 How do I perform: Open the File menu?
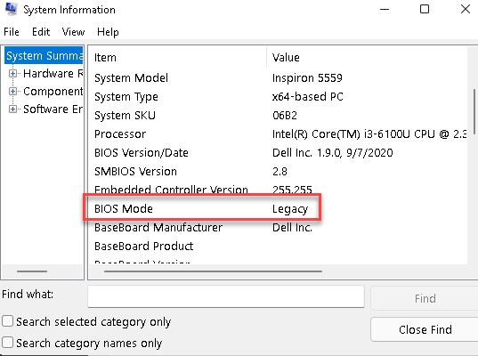pyautogui.click(x=12, y=32)
